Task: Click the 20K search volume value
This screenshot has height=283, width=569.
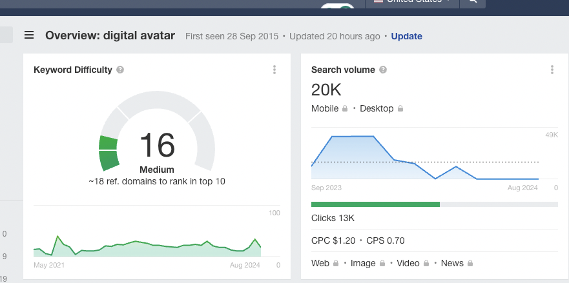Action: [326, 90]
